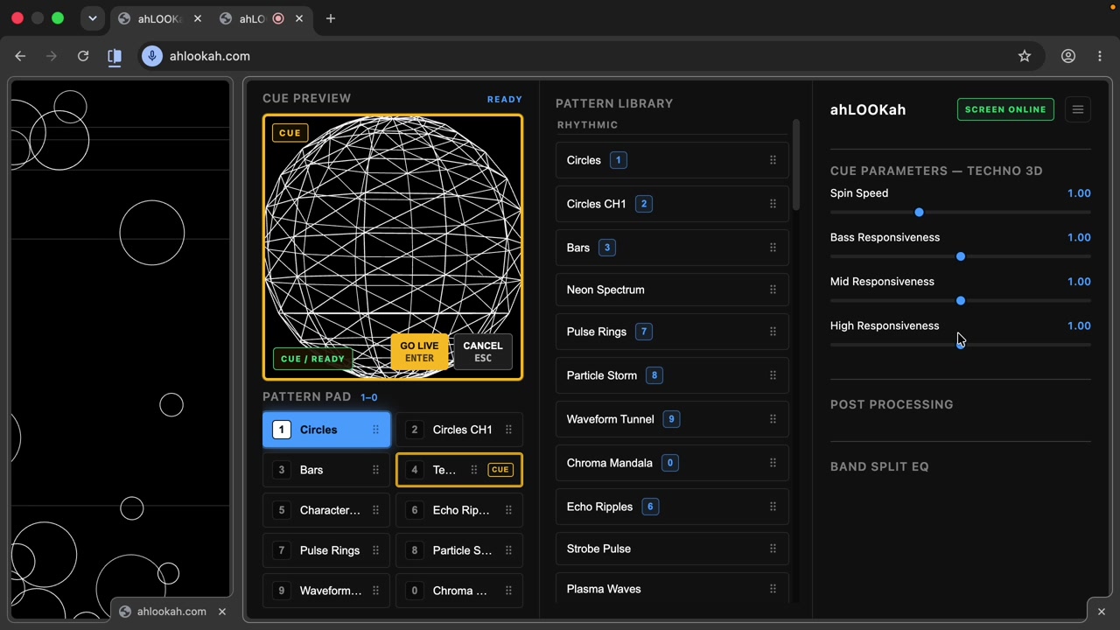The height and width of the screenshot is (630, 1120).
Task: Open the browser profile icon
Action: tap(1068, 56)
